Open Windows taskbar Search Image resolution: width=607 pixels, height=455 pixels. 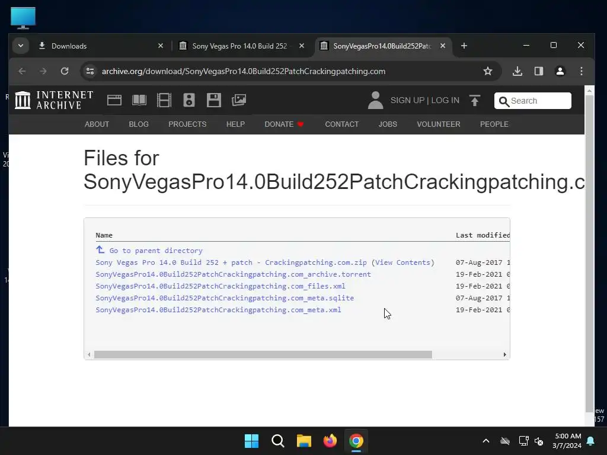click(x=277, y=441)
